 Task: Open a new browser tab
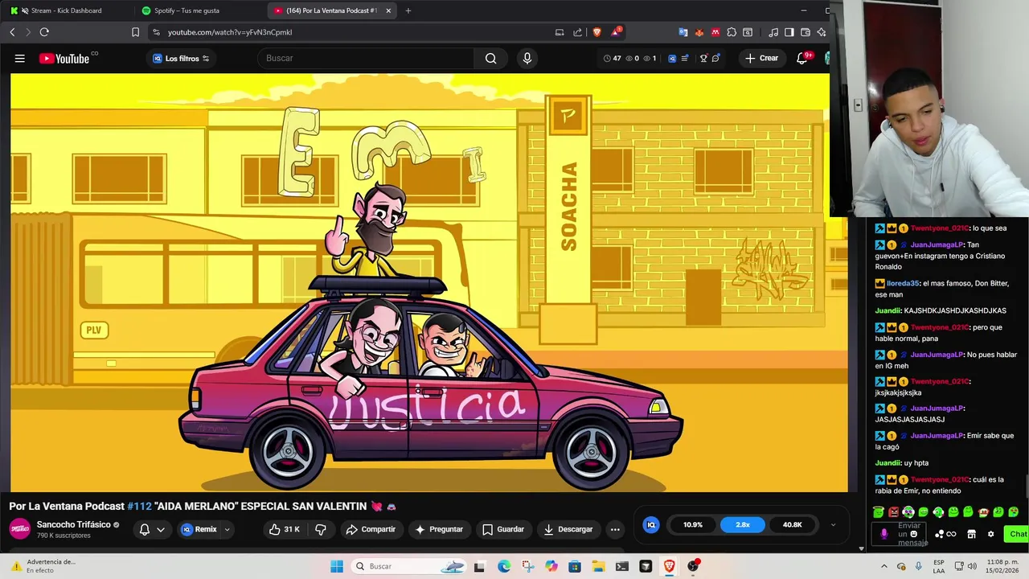(408, 10)
